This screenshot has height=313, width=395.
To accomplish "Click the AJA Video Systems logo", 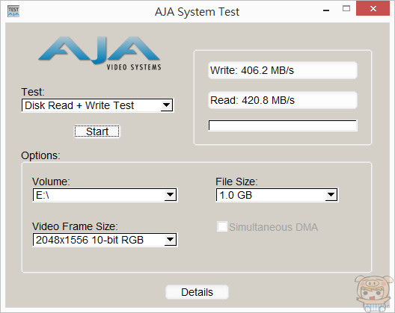I will [99, 53].
